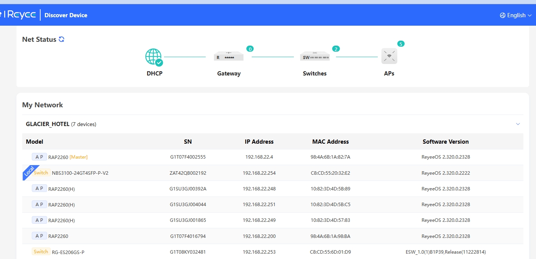Screen dimensions: 536x259
Task: Click serial number G1T07F4016794
Action: (188, 236)
